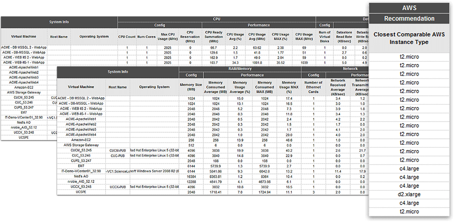Image resolution: width=454 pixels, height=222 pixels.
Task: Click the 162.9 CPU ready summation value
Action: pyautogui.click(x=214, y=57)
